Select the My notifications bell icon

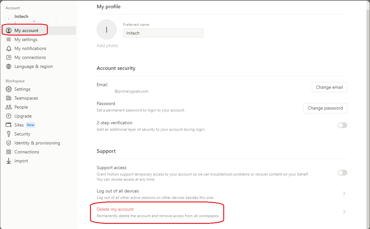tap(9, 48)
